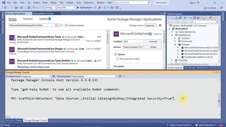Click the Hot Reload flame icon

point(100,8)
